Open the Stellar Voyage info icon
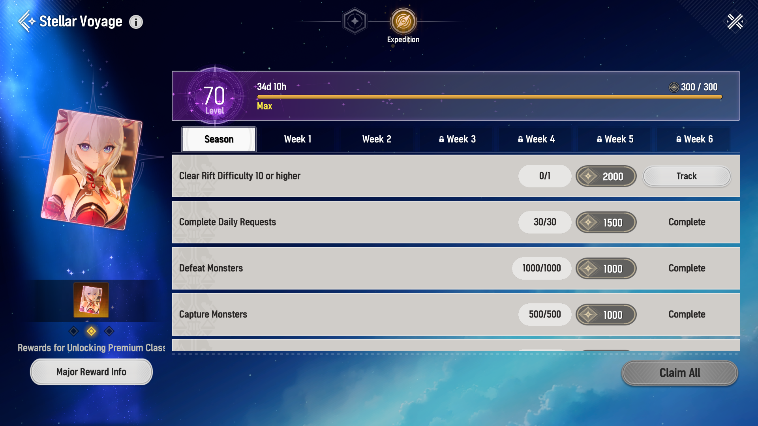The image size is (758, 426). [x=136, y=22]
